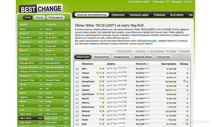Open the Обменники sub-tab

83,57
